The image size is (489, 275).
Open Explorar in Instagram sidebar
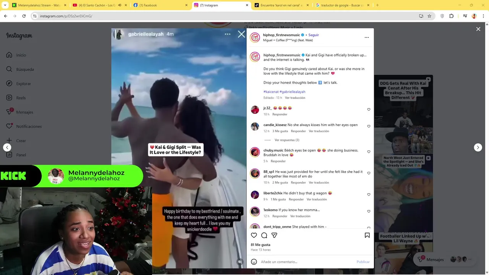click(x=18, y=84)
